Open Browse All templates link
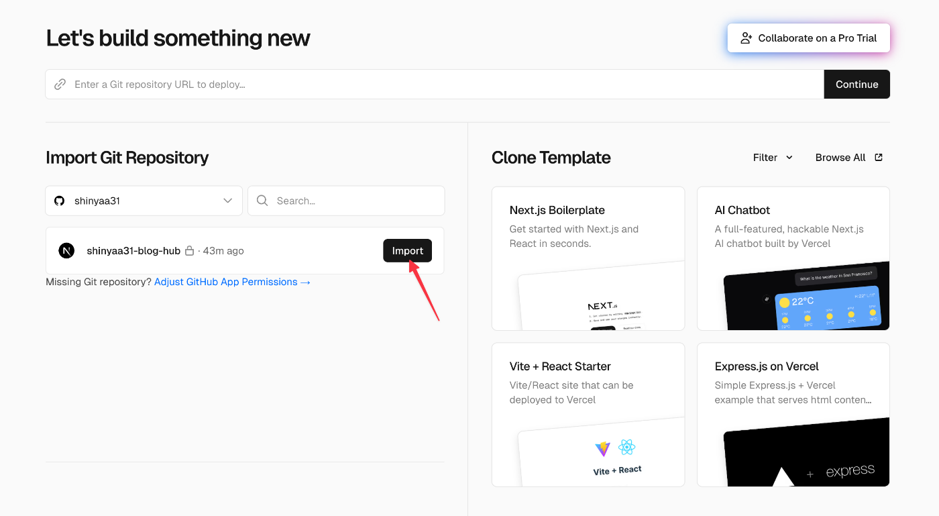 [849, 158]
